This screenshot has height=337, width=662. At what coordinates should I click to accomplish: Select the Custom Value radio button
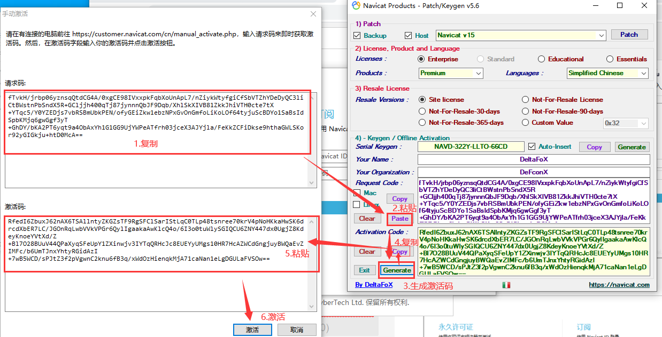[x=526, y=123]
